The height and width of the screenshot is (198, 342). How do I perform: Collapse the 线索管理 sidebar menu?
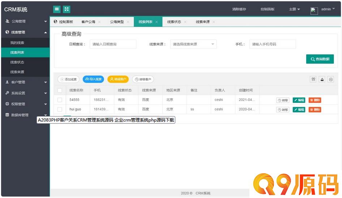tap(45, 32)
